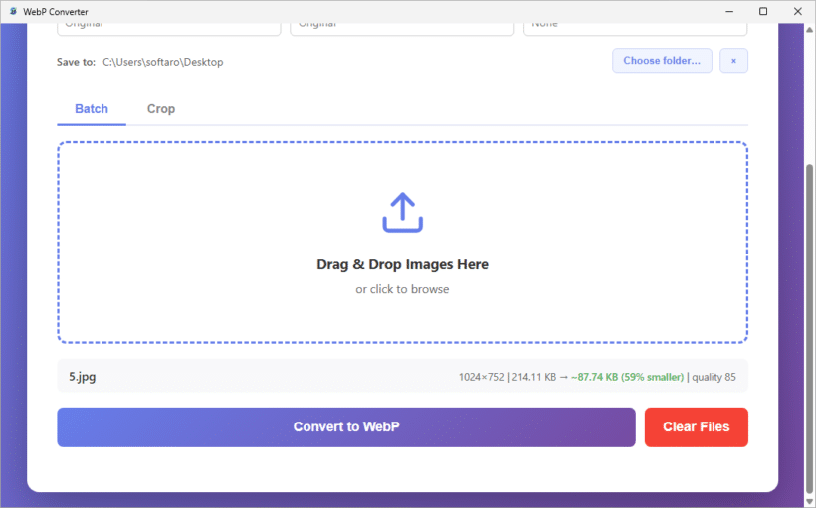Viewport: 816px width, 508px height.
Task: Click the ~87.74 KB (59% smaller) estimate
Action: [x=627, y=377]
